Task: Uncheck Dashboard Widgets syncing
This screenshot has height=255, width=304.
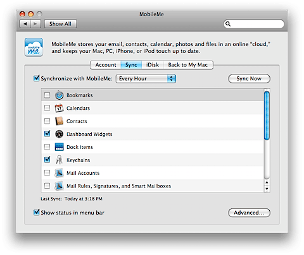Action: [47, 134]
